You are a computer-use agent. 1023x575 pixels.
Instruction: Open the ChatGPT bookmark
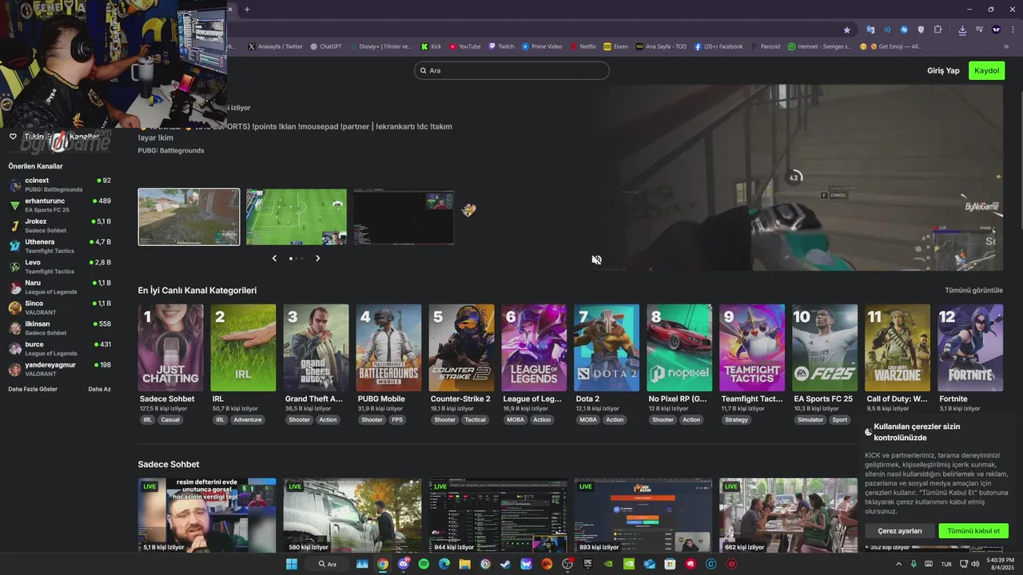(x=326, y=46)
